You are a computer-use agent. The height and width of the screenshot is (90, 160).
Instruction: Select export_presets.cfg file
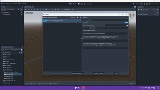pyautogui.click(x=10, y=81)
